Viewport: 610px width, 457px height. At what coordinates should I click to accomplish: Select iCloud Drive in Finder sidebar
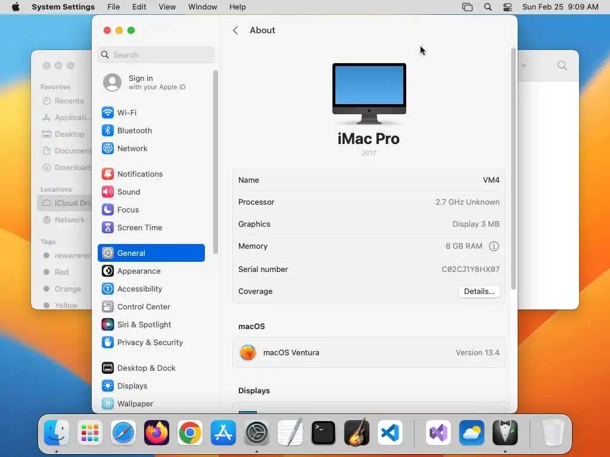pos(64,204)
